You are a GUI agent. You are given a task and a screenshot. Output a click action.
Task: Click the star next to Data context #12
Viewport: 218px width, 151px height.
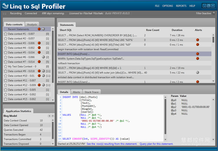(x=6, y=85)
